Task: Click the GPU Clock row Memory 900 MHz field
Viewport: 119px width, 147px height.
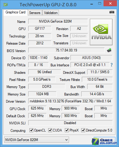Action: point(71,108)
